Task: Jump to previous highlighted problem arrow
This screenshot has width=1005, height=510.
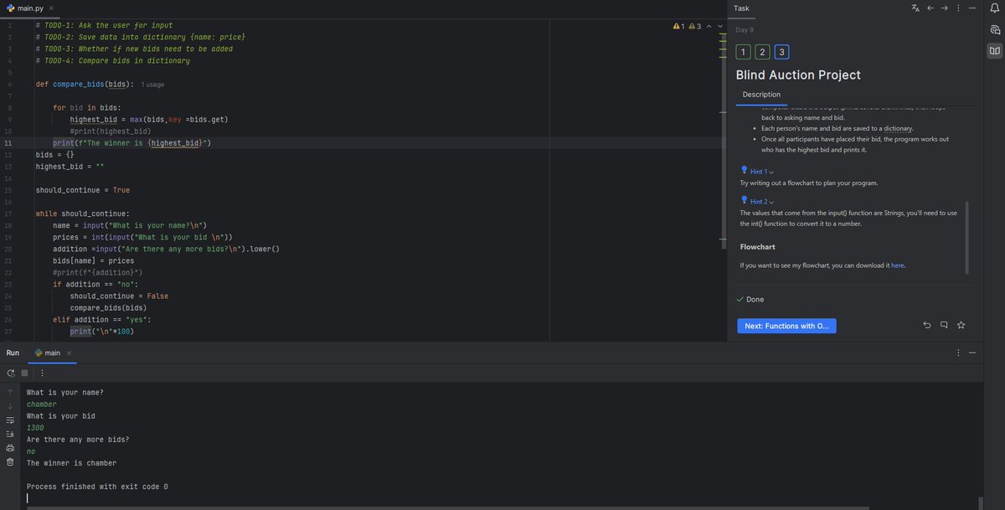Action: tap(709, 26)
